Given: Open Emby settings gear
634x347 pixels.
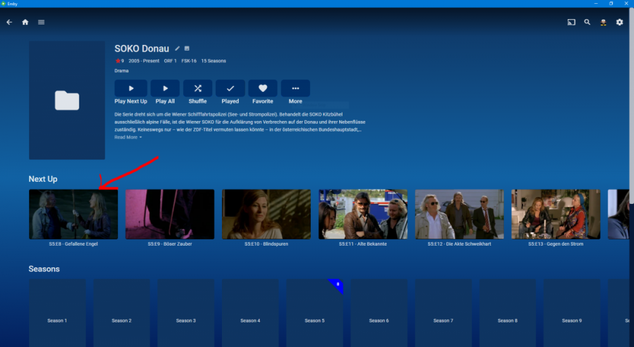Looking at the screenshot, I should point(619,22).
